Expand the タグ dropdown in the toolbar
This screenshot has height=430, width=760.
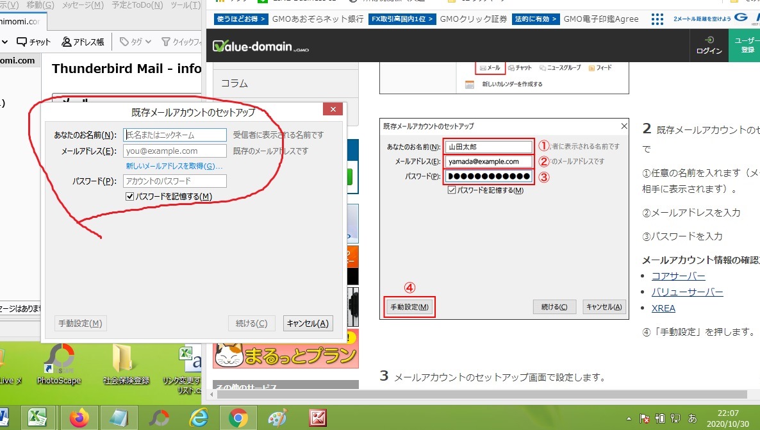[136, 42]
